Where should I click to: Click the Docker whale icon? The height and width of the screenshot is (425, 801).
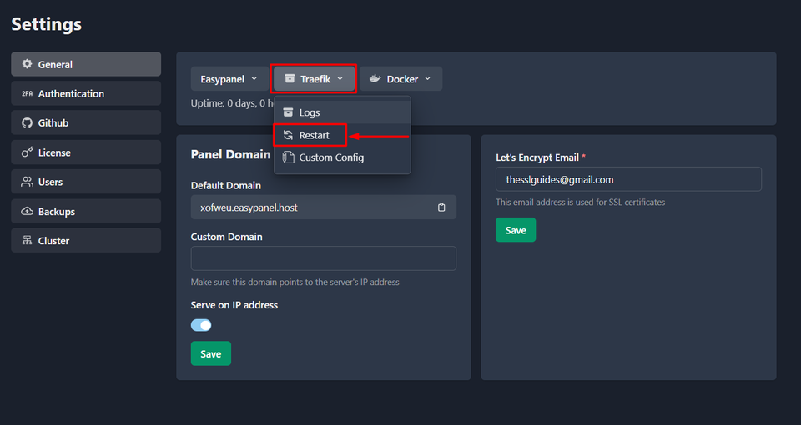tap(375, 79)
